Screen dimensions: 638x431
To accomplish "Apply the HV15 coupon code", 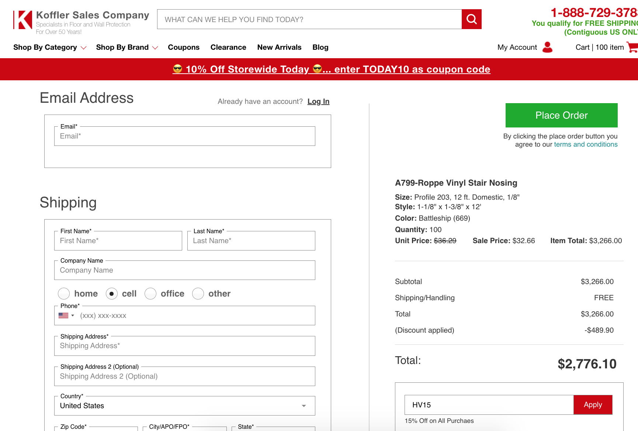I will pyautogui.click(x=593, y=404).
